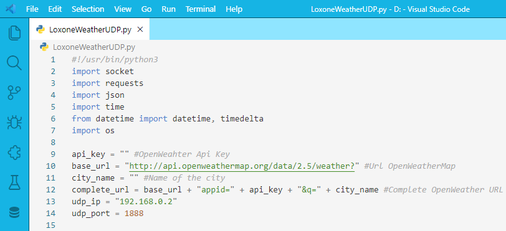Screen dimensions: 506x231
Task: Open the Extensions view
Action: (14, 153)
